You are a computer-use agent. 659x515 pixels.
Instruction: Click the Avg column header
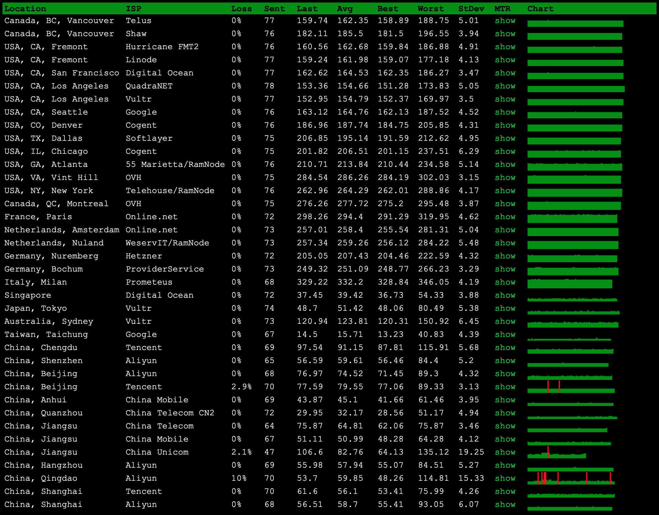345,9
